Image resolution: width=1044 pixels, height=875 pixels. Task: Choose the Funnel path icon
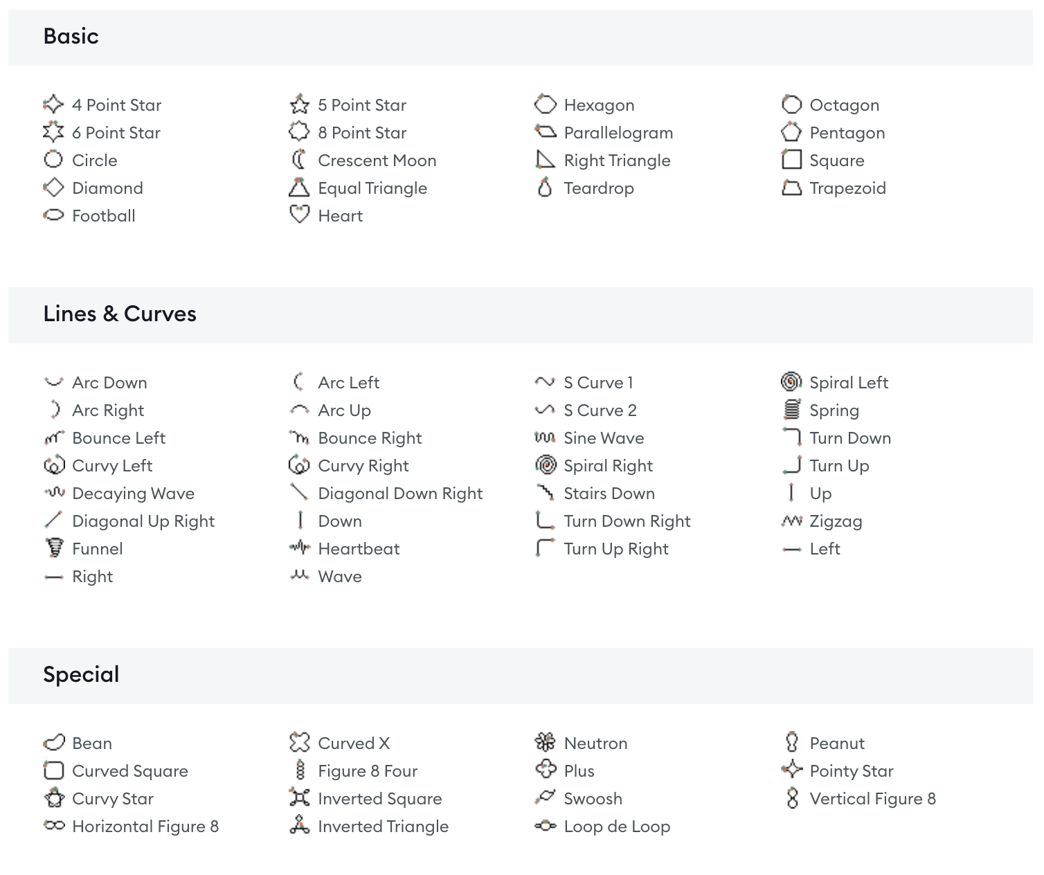53,548
